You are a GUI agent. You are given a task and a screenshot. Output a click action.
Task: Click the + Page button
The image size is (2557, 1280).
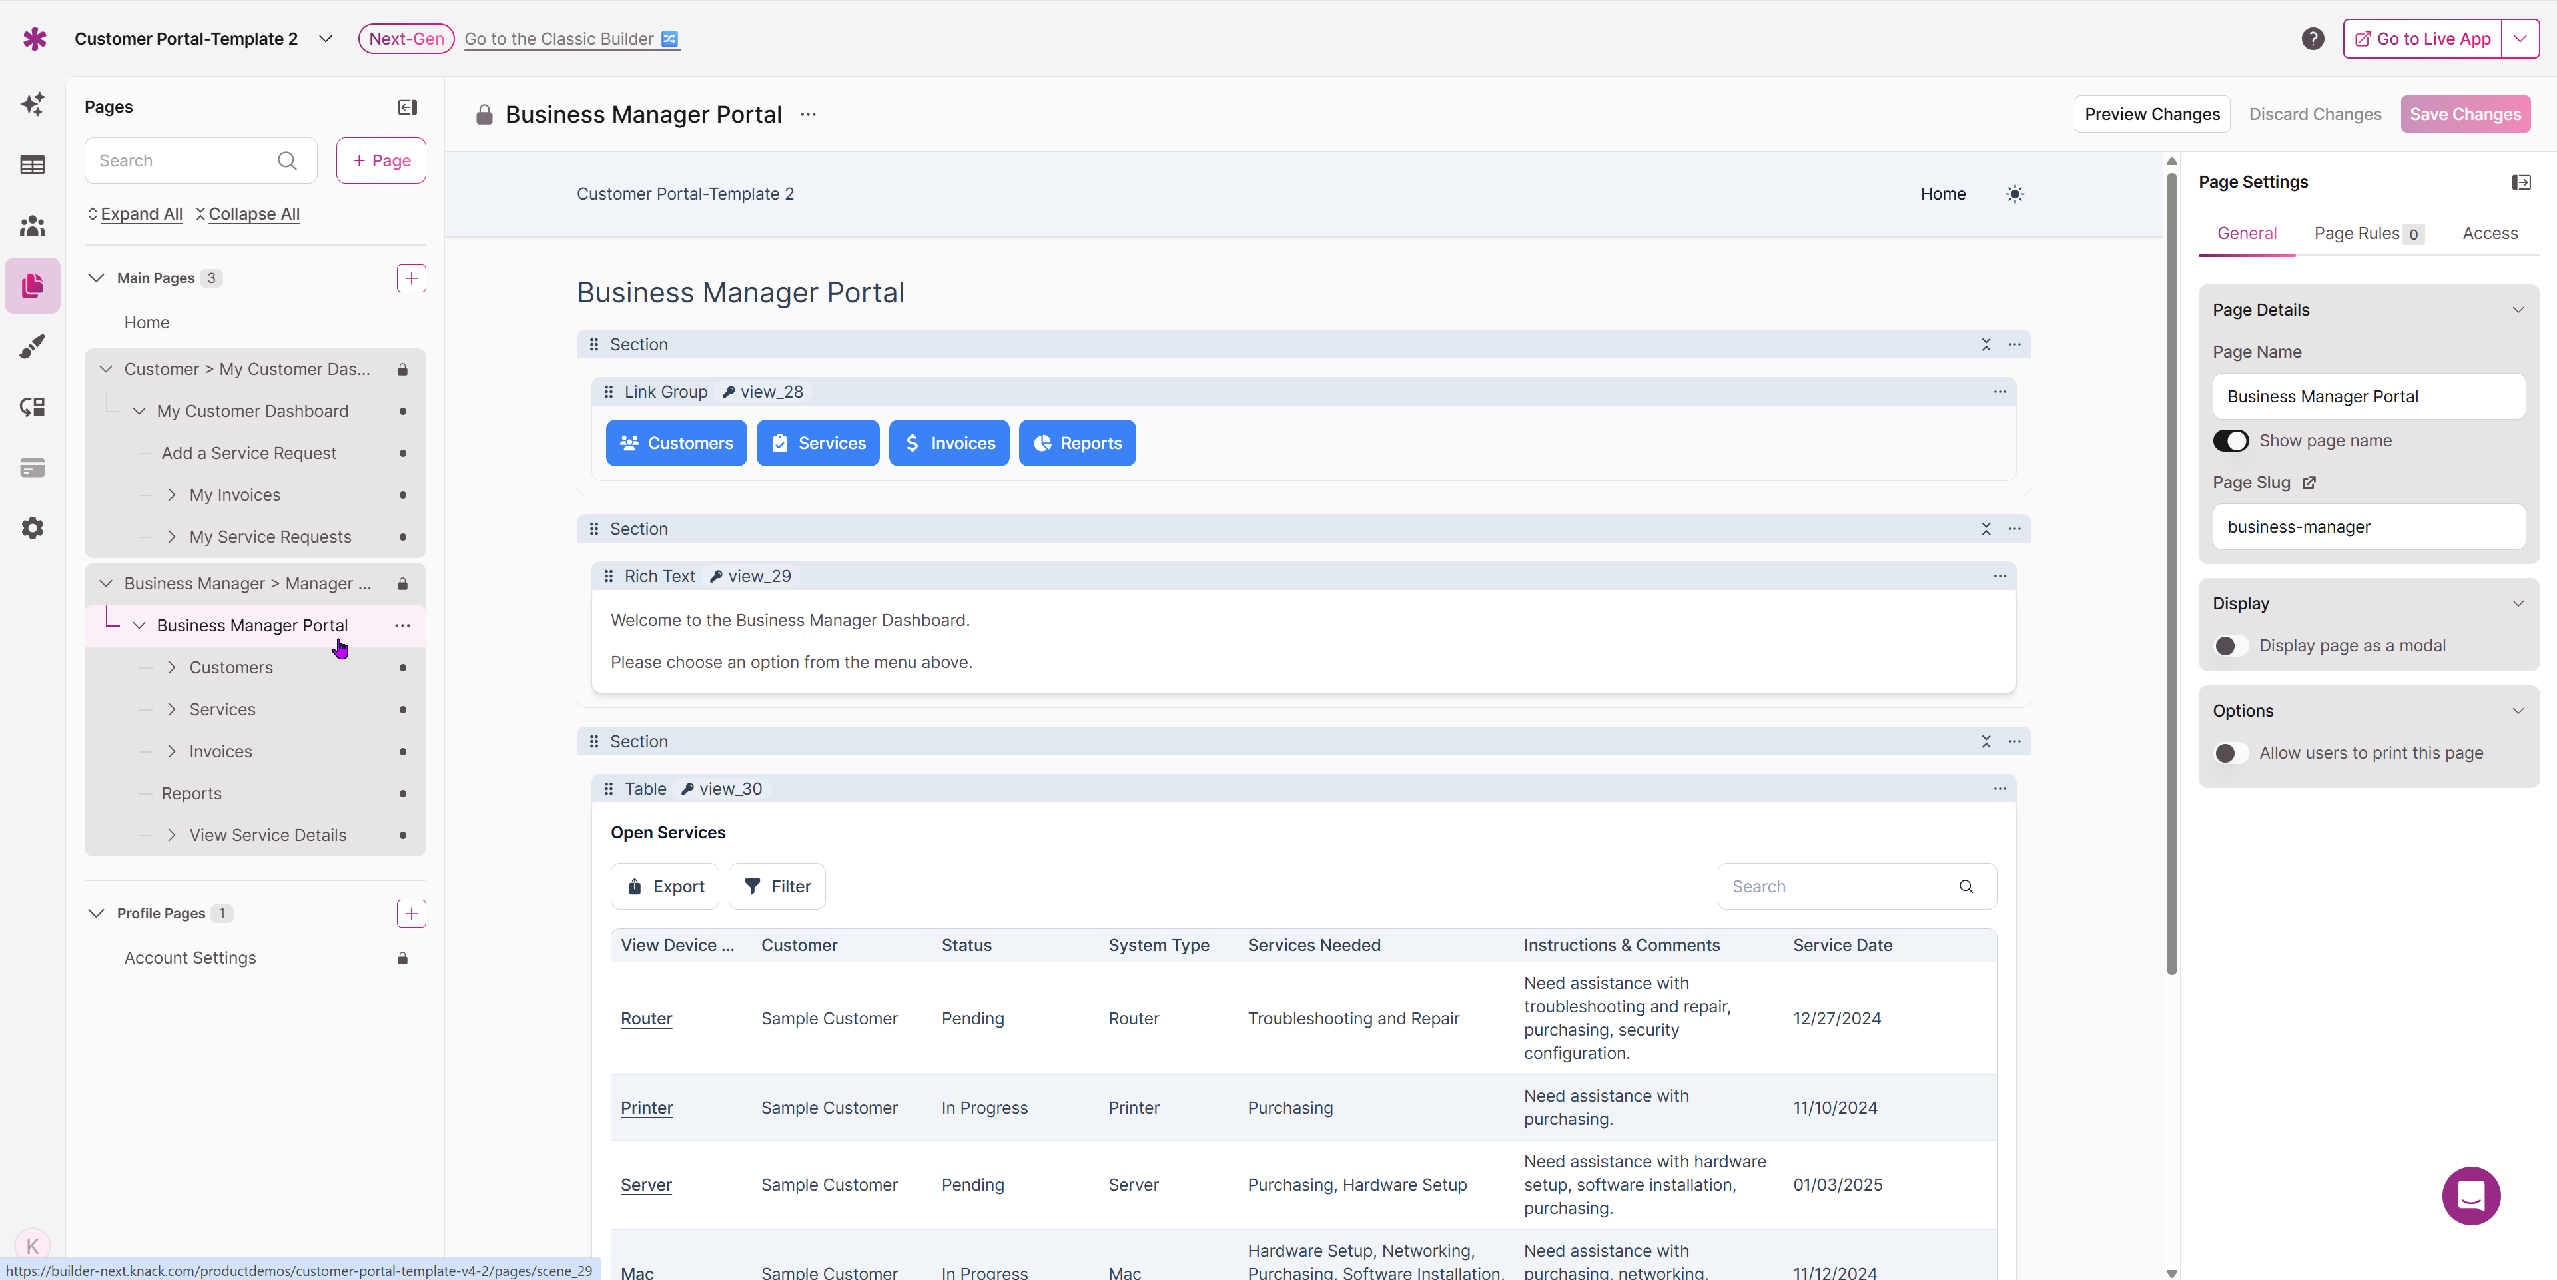click(x=381, y=160)
